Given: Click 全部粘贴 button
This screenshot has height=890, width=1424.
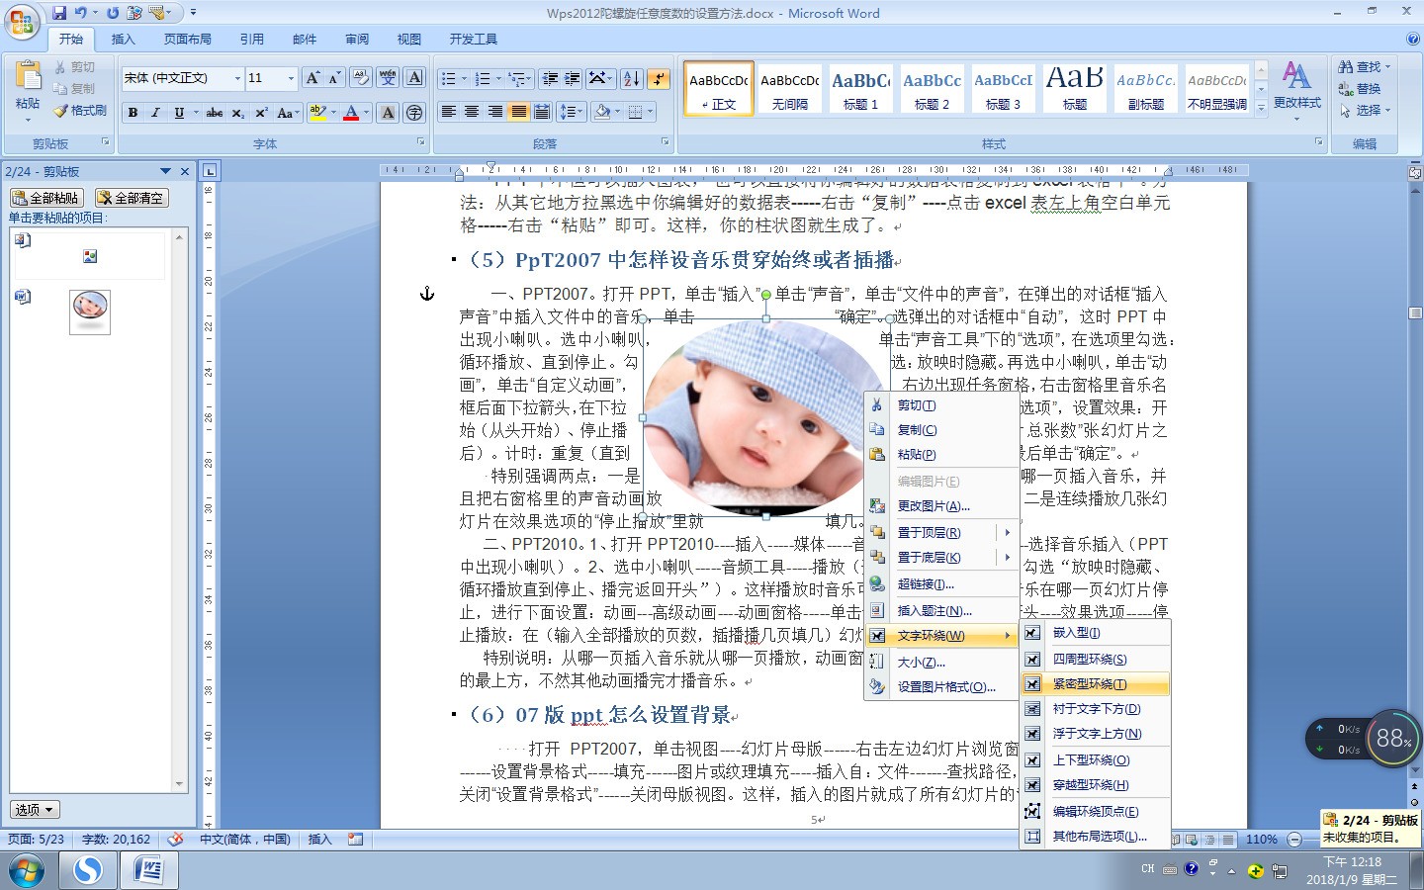Looking at the screenshot, I should click(x=46, y=198).
